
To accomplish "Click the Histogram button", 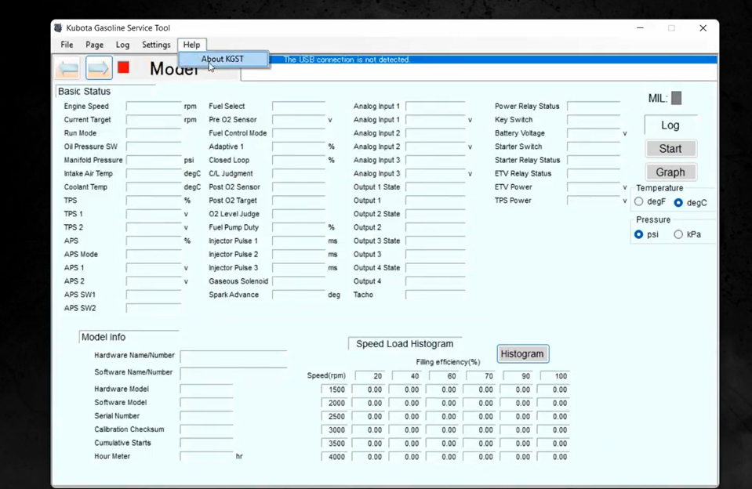I will (522, 353).
